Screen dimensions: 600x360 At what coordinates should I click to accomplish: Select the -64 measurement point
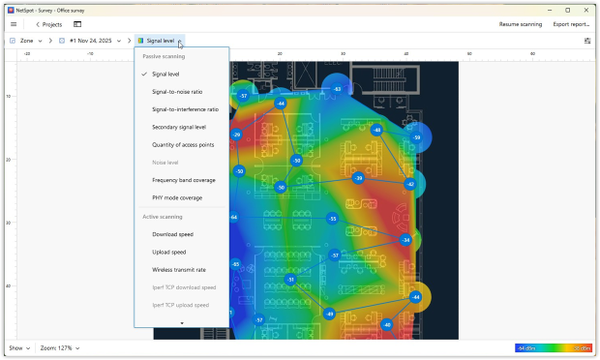click(234, 218)
